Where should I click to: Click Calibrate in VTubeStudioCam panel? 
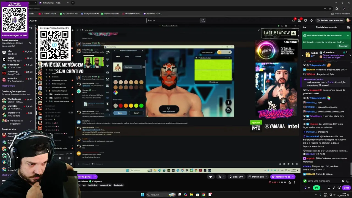[213, 82]
